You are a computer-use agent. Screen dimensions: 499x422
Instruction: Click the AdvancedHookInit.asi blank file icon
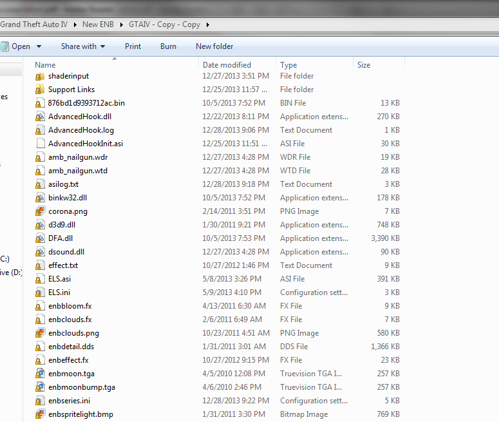[41, 144]
